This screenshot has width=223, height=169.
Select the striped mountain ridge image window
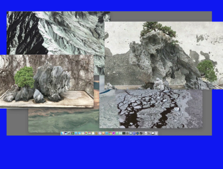click(x=59, y=32)
